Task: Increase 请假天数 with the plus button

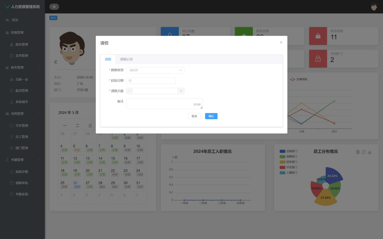Action: tap(181, 91)
